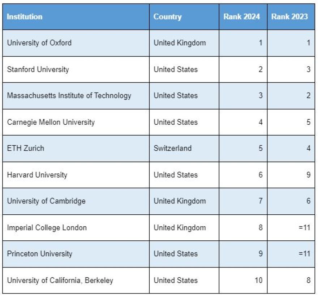The image size is (318, 296).
Task: Select the University of Oxford cell
Action: (39, 43)
